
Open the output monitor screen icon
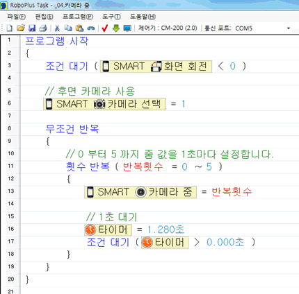click(127, 28)
